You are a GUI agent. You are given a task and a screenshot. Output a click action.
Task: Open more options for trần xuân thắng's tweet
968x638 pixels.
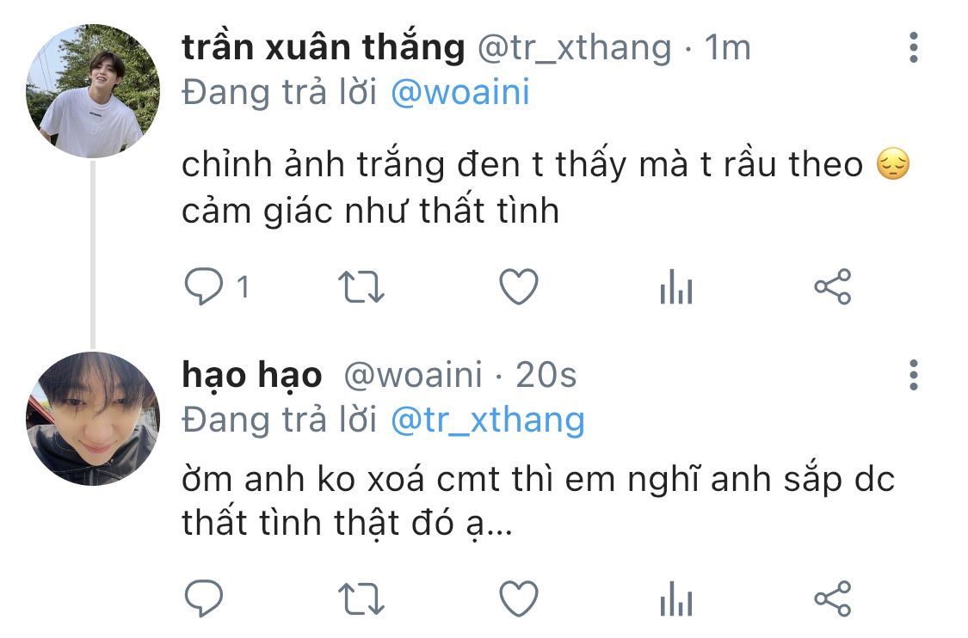tap(914, 47)
